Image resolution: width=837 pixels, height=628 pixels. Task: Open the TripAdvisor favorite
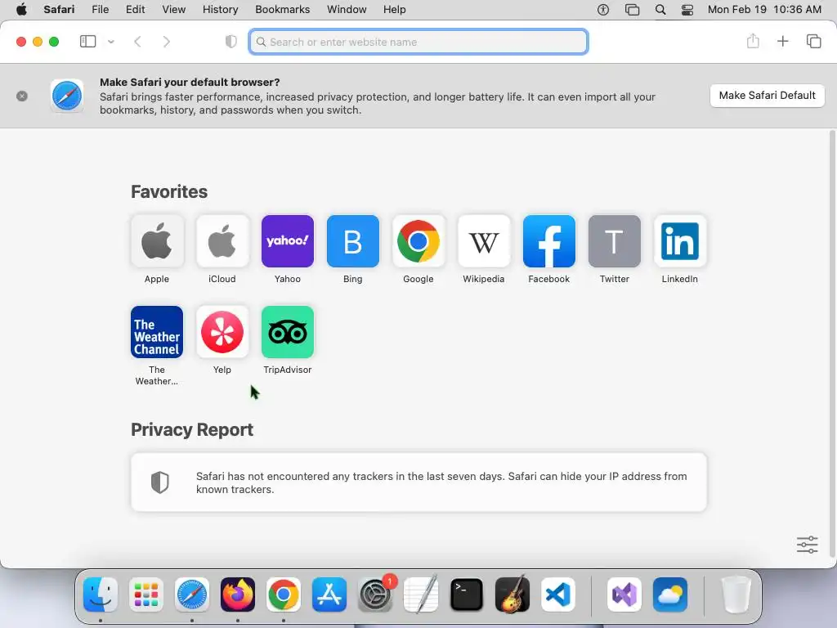[287, 332]
